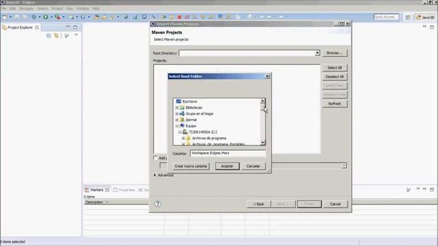Click the Quick Access search box

click(x=386, y=17)
